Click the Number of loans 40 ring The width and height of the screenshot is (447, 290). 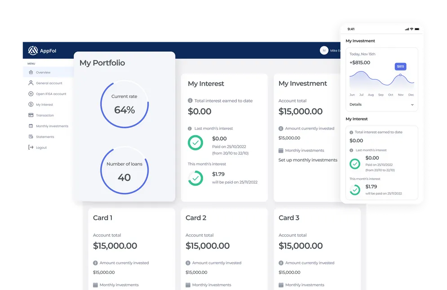point(124,171)
